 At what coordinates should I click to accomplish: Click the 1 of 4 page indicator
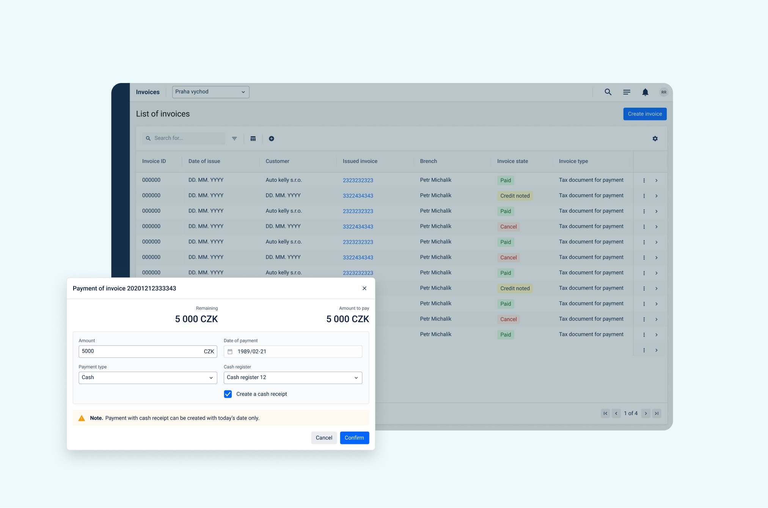click(x=631, y=413)
